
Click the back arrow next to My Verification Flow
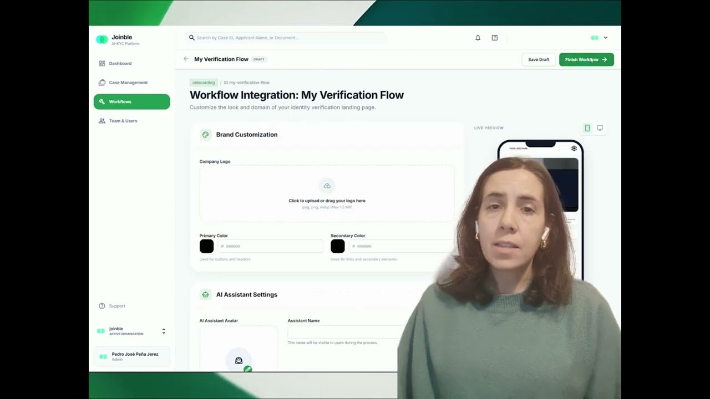click(x=186, y=59)
